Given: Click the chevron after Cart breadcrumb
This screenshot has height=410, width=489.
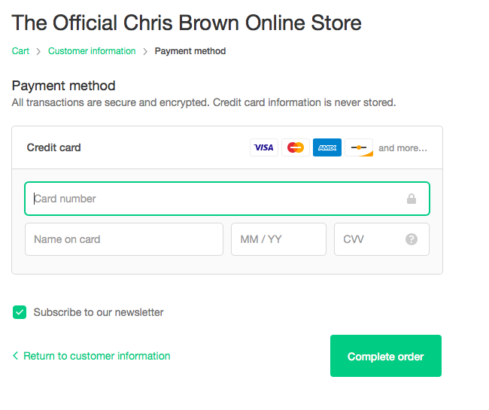Looking at the screenshot, I should pos(38,51).
